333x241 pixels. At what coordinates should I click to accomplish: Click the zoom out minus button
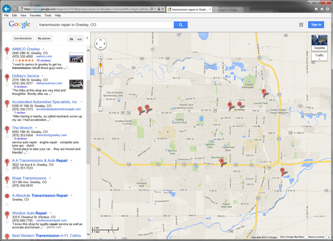[100, 109]
